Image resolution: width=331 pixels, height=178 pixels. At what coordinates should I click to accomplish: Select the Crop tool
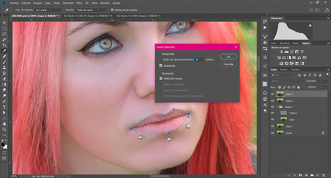pyautogui.click(x=4, y=45)
